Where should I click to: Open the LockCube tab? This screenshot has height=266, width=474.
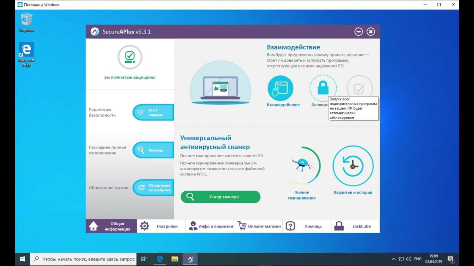click(355, 226)
